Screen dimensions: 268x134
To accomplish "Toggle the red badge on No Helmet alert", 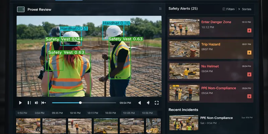I will click(249, 74).
